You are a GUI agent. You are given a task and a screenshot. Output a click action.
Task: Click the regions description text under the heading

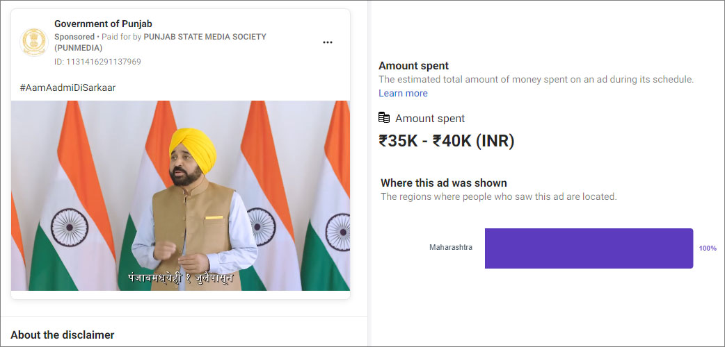498,196
